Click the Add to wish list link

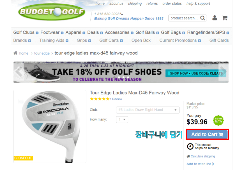click(x=200, y=164)
